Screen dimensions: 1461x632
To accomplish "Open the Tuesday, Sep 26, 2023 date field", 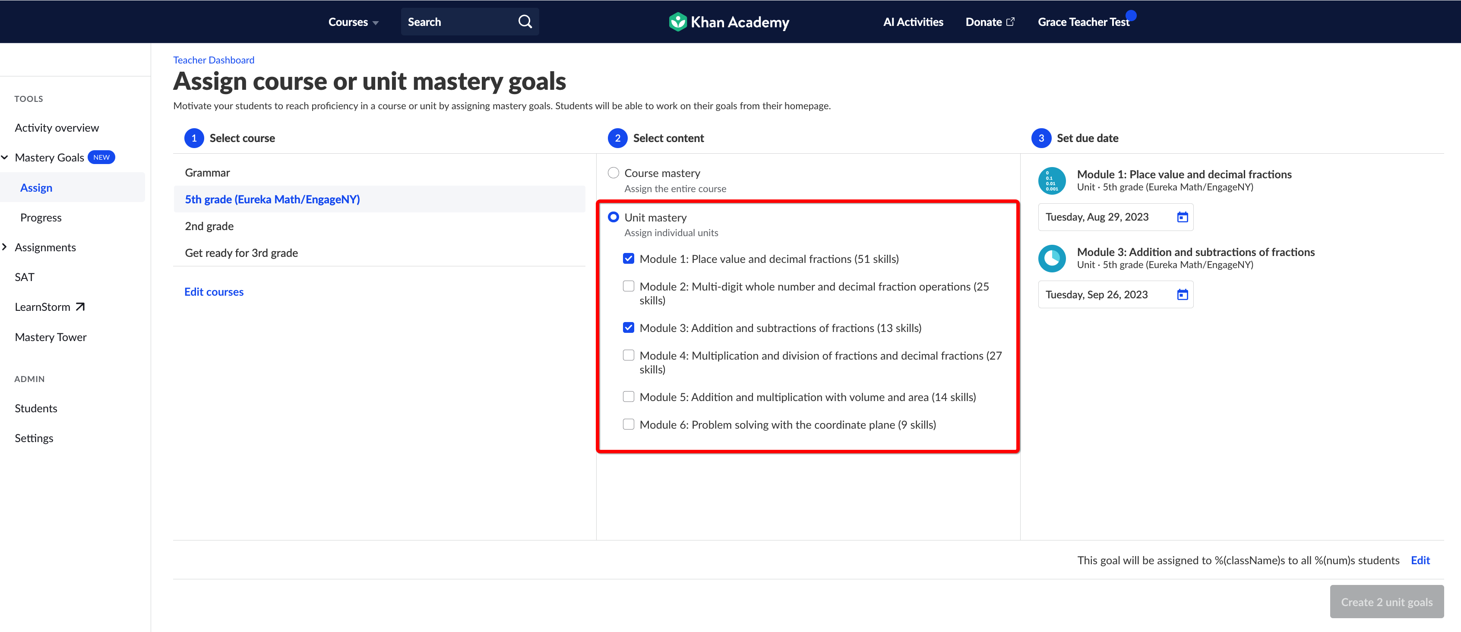I will tap(1116, 295).
